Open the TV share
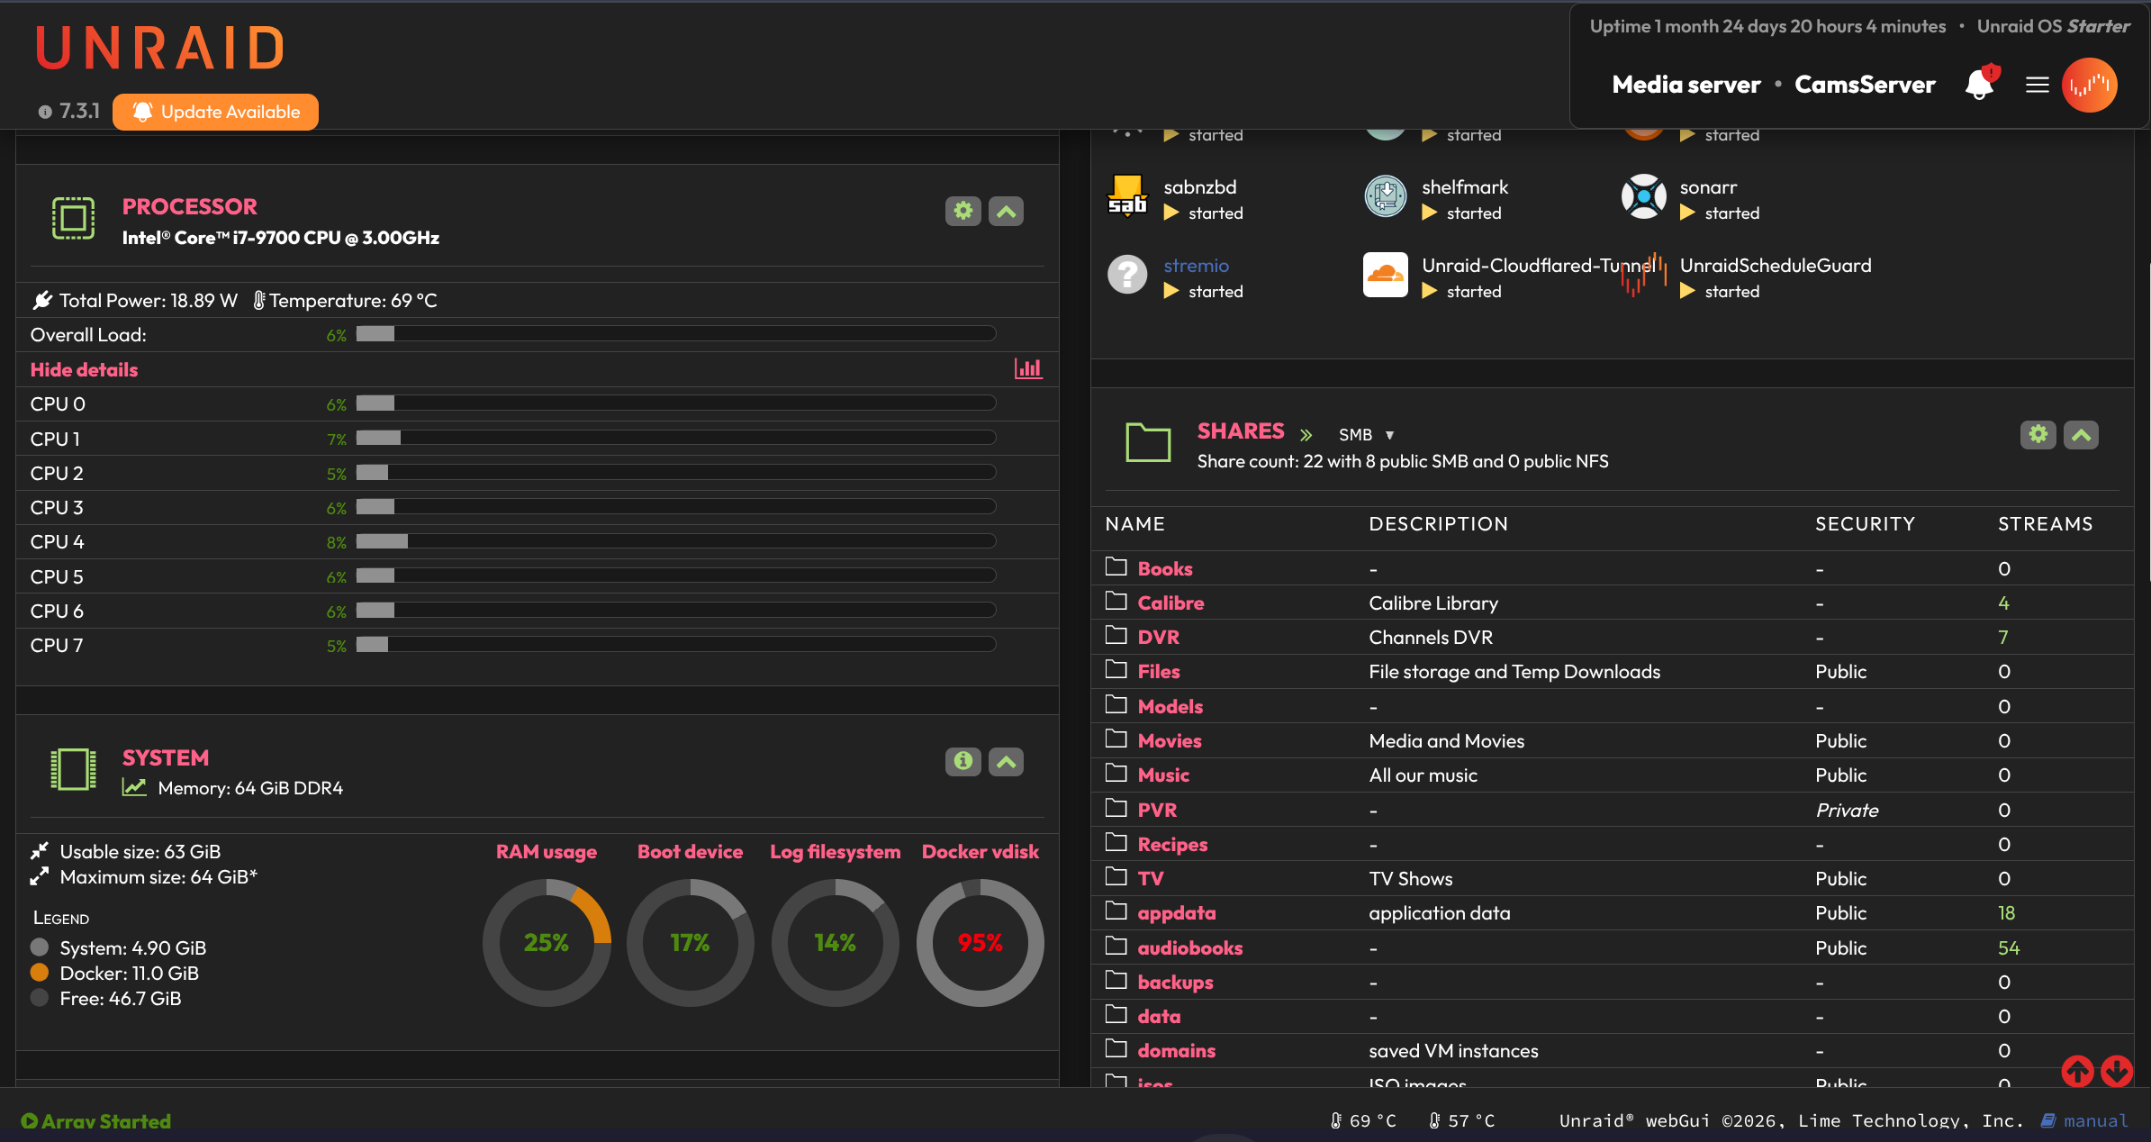 coord(1151,879)
